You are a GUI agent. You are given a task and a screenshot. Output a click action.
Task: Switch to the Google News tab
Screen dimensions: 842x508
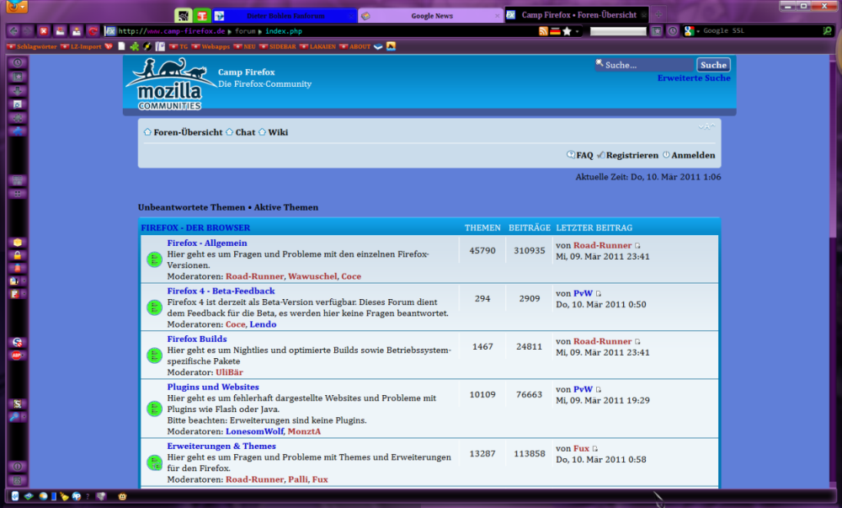[431, 15]
